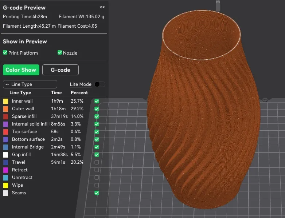The image size is (285, 218).
Task: Toggle the Print Platform checkbox
Action: click(x=5, y=53)
